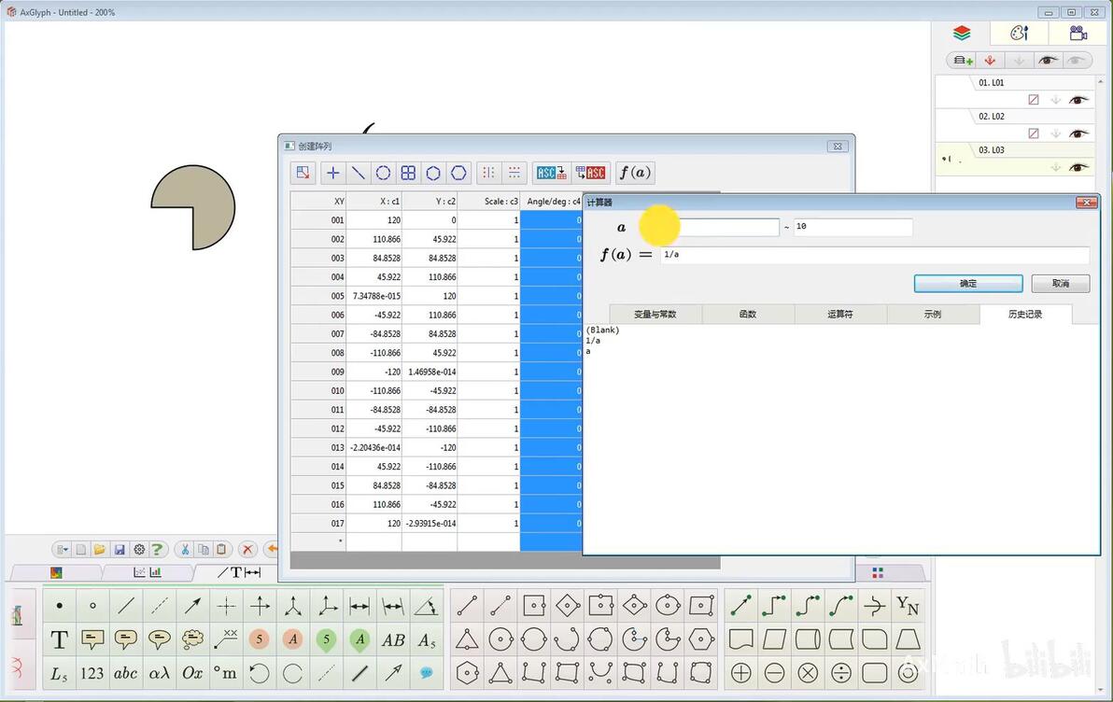The image size is (1113, 702).
Task: Click the 确定 confirm button
Action: click(x=968, y=283)
